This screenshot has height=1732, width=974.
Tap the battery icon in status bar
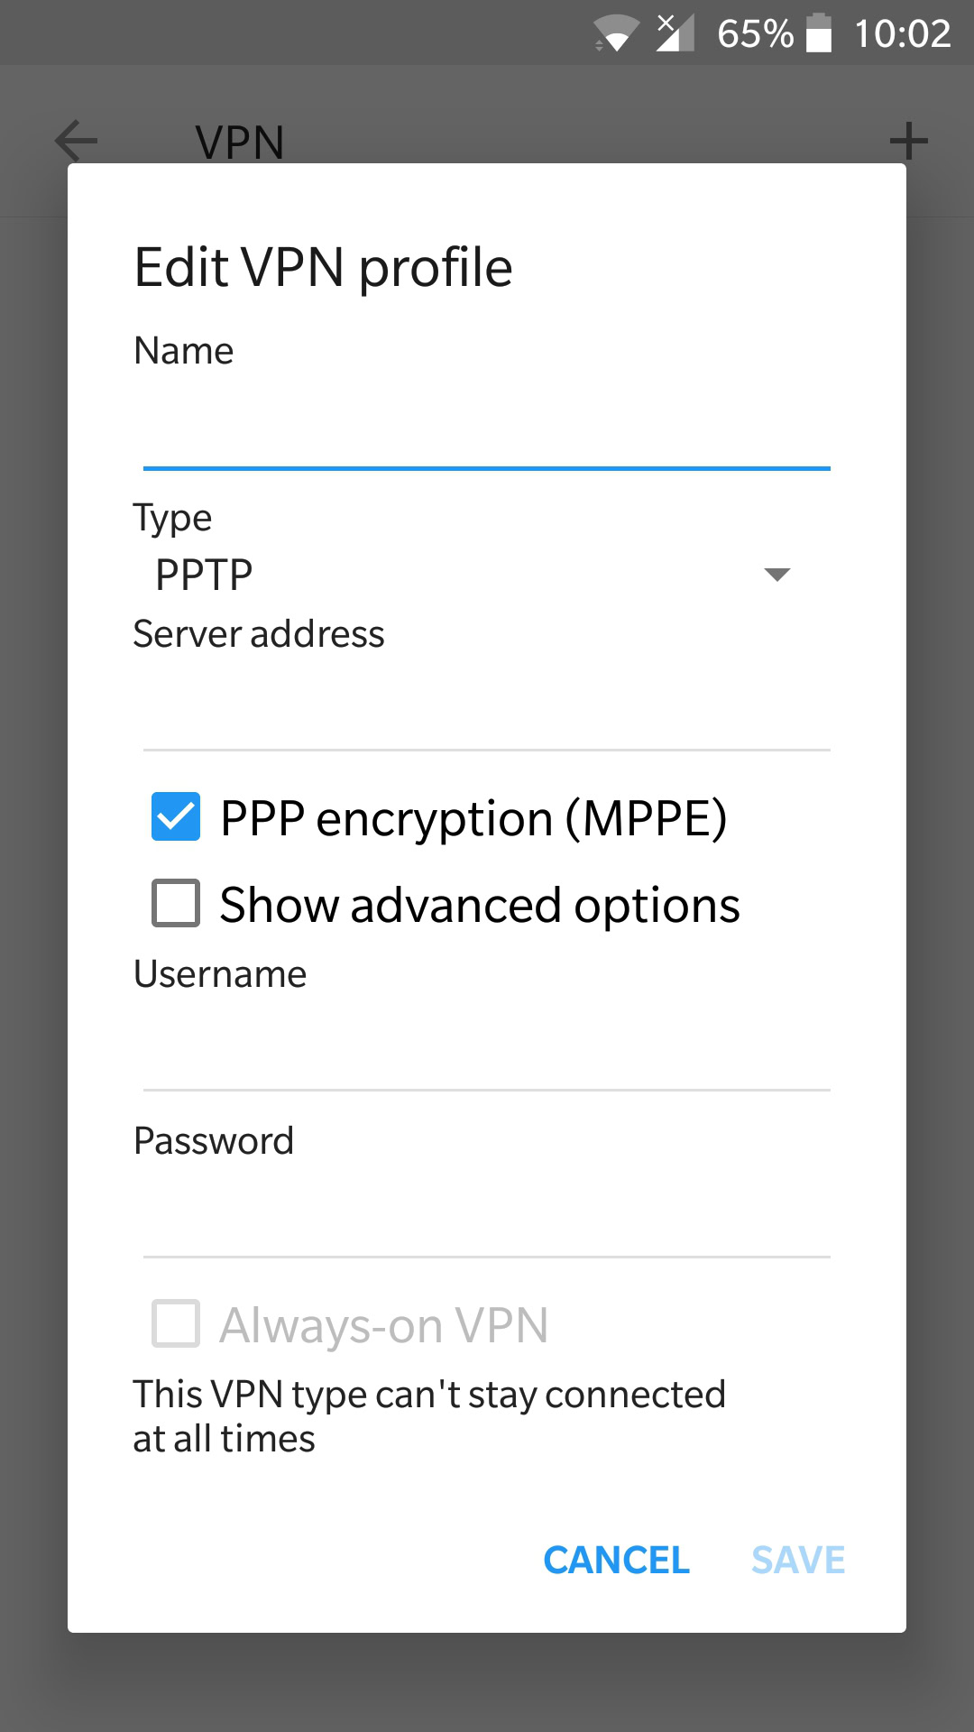(x=819, y=34)
